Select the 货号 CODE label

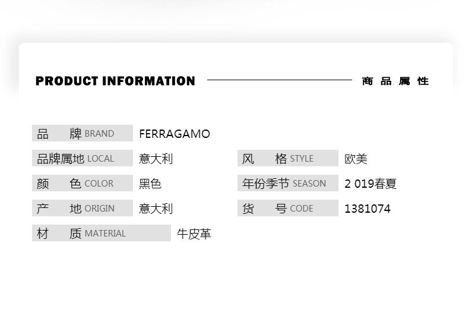click(287, 209)
